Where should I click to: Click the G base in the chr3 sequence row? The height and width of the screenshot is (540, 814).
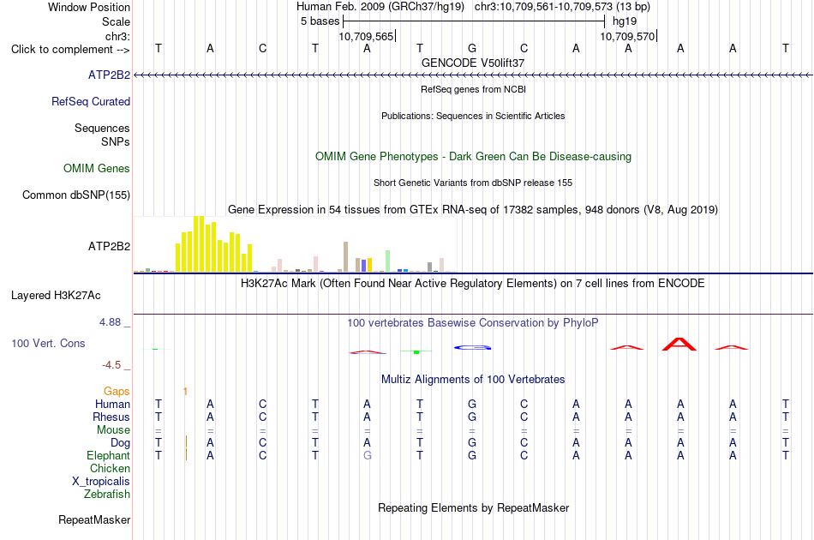[472, 48]
